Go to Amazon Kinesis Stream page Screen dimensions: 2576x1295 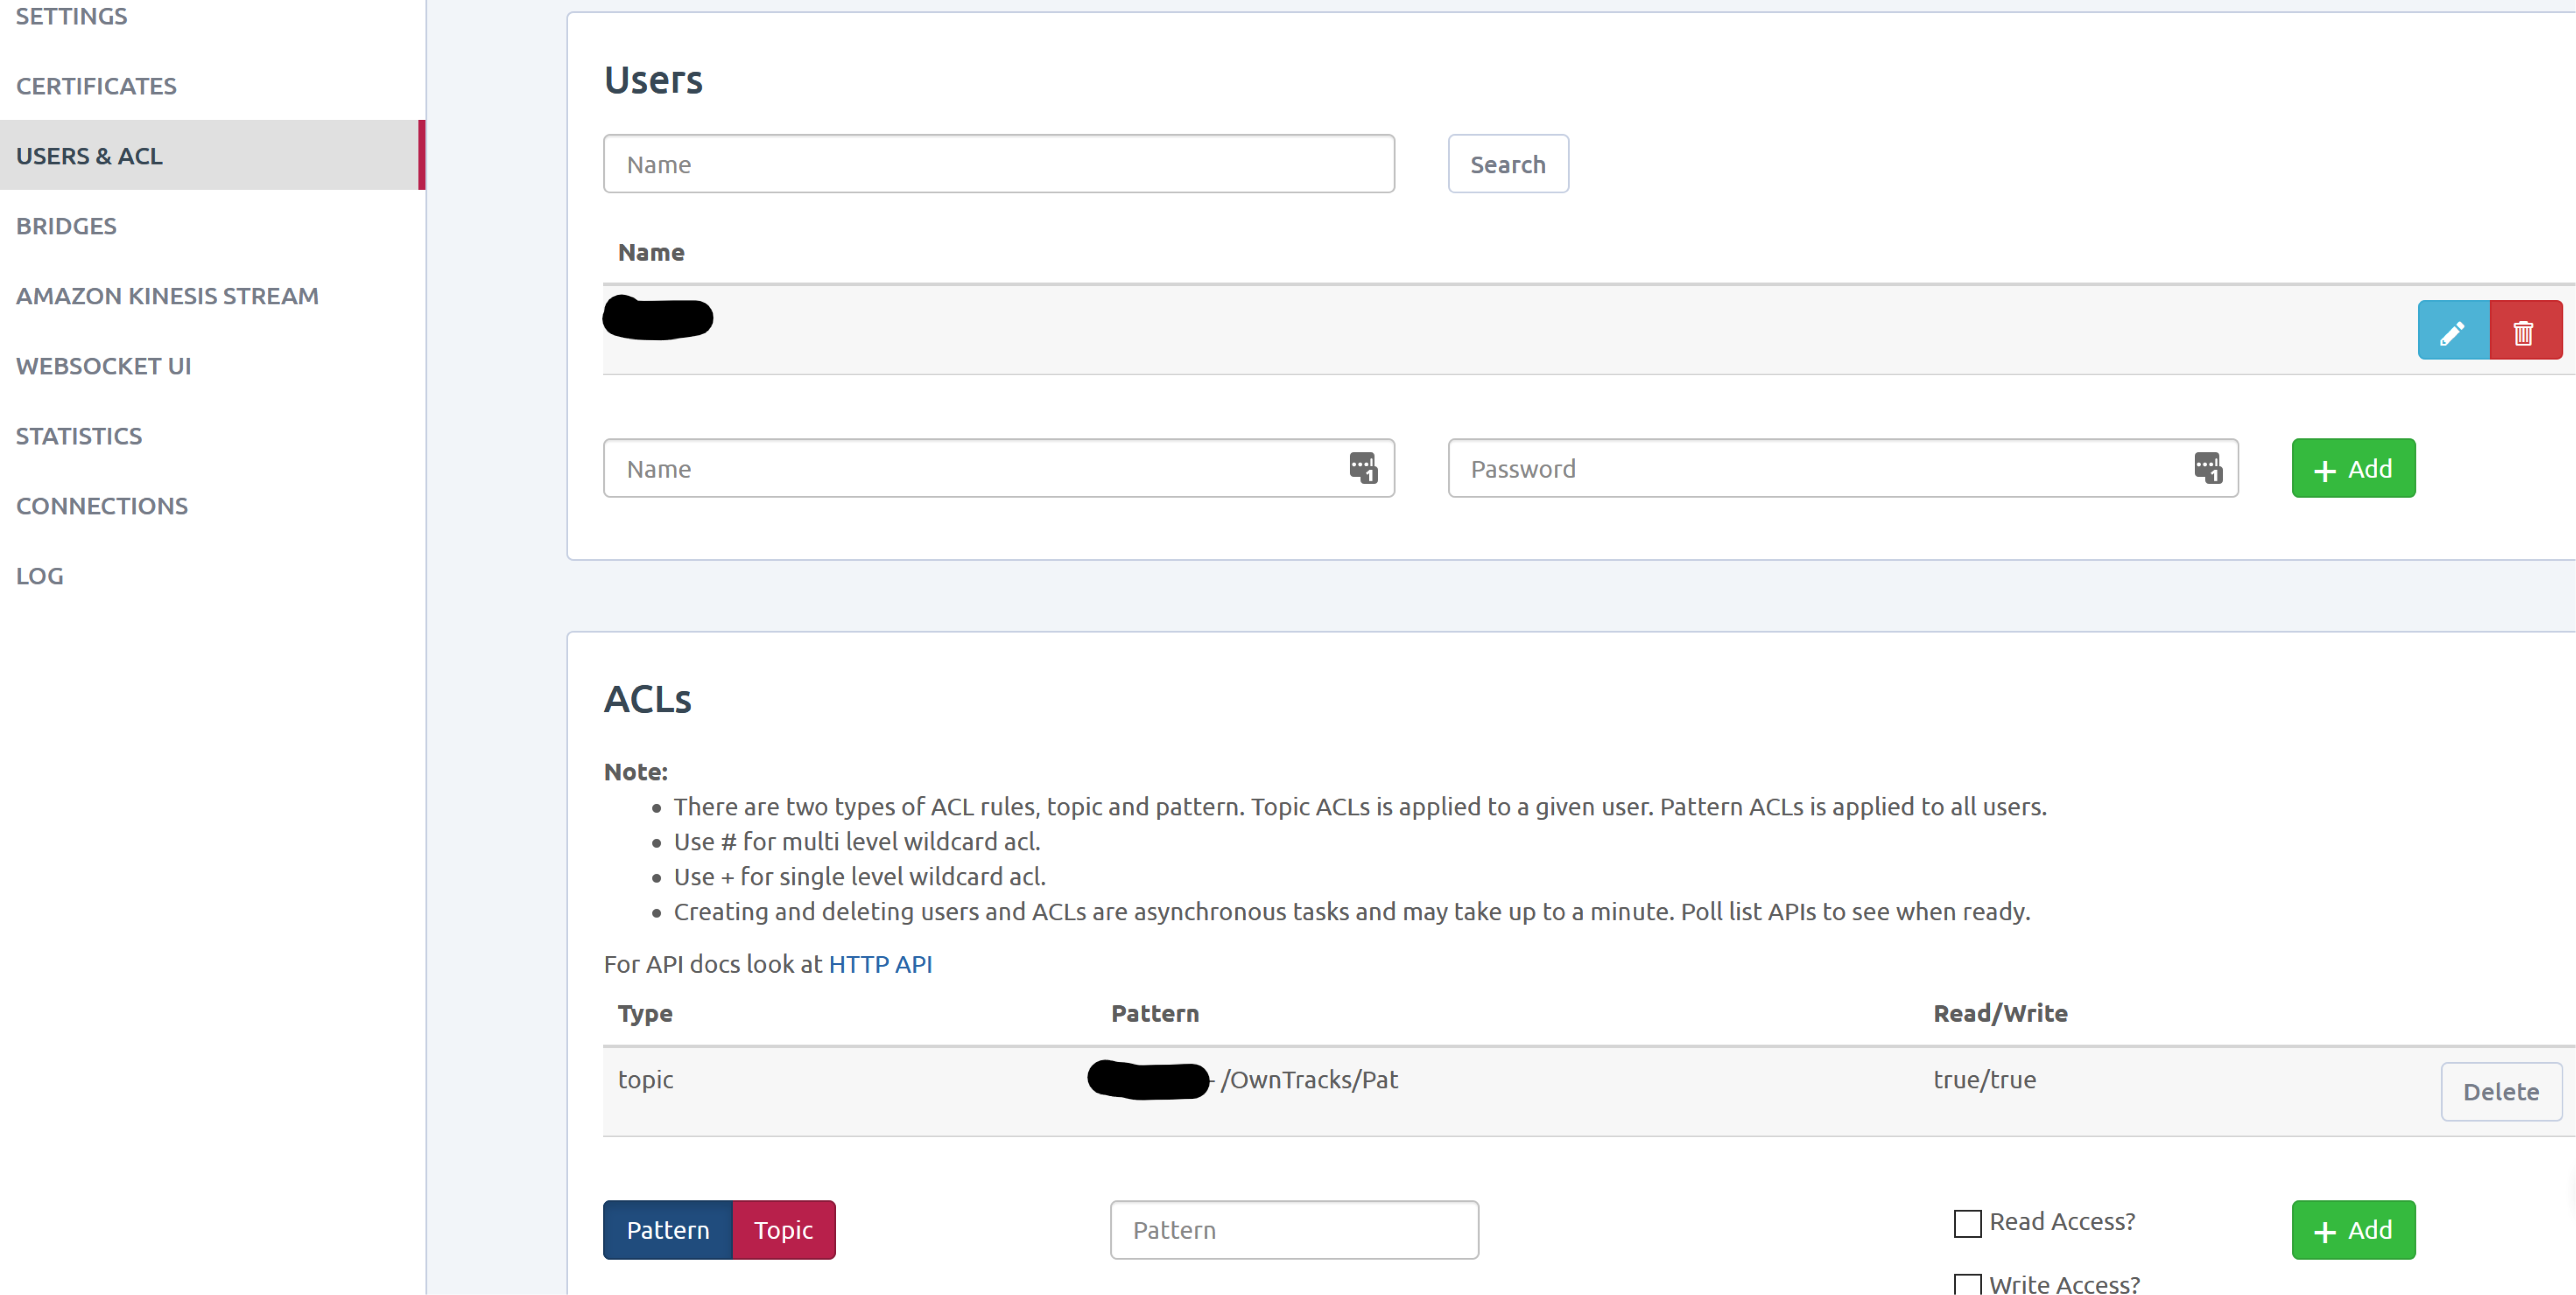pyautogui.click(x=167, y=296)
